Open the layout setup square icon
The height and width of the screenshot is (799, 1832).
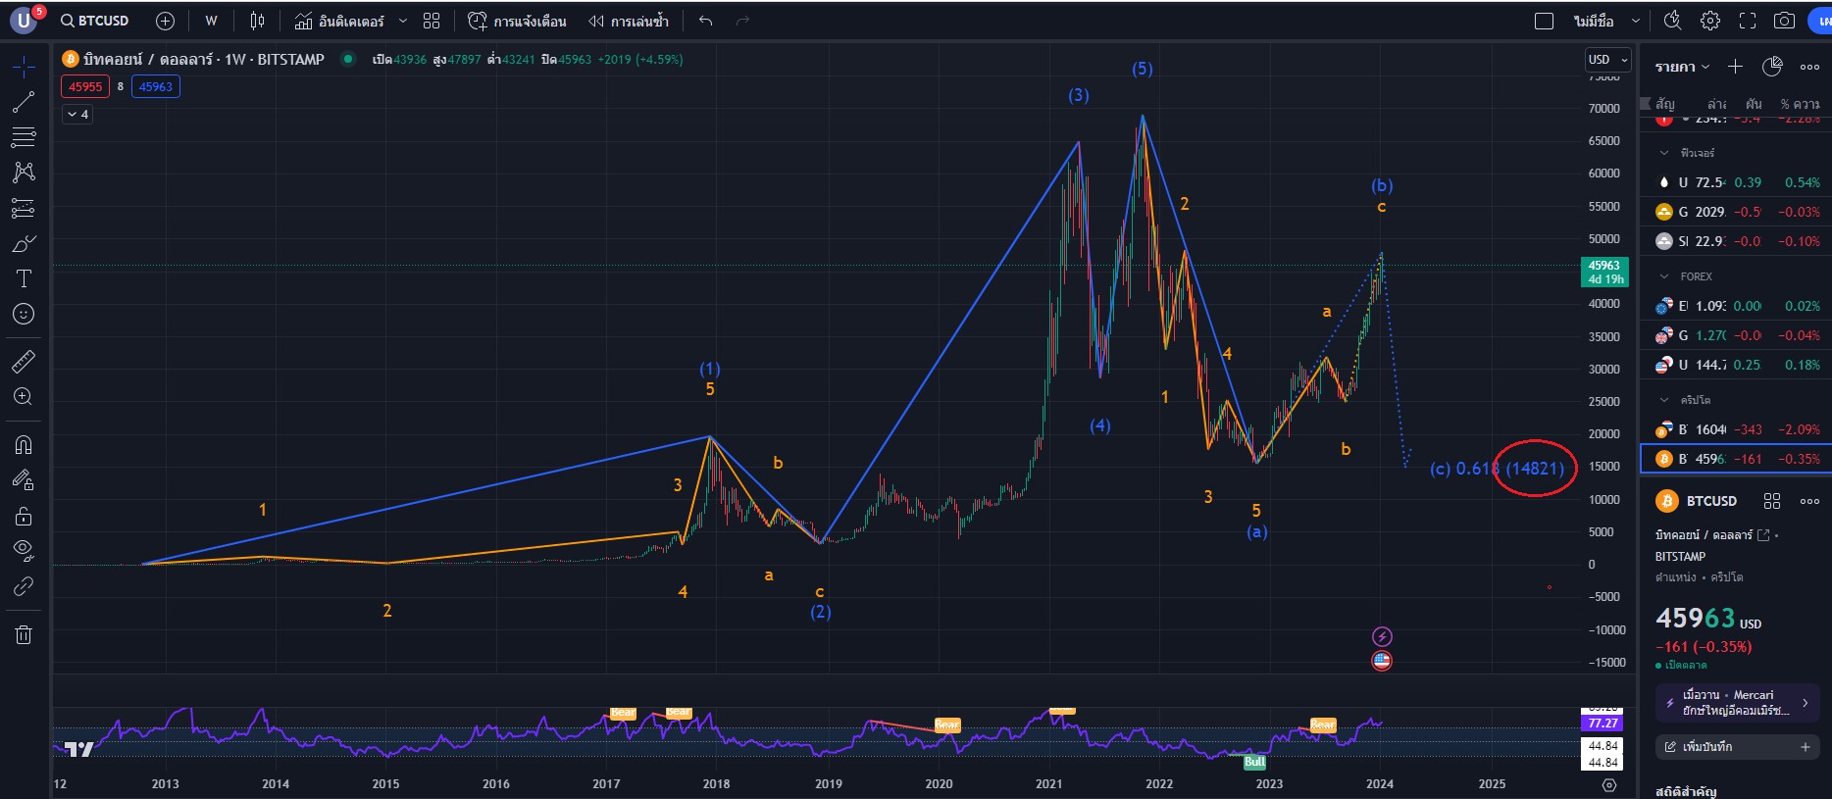tap(1544, 21)
